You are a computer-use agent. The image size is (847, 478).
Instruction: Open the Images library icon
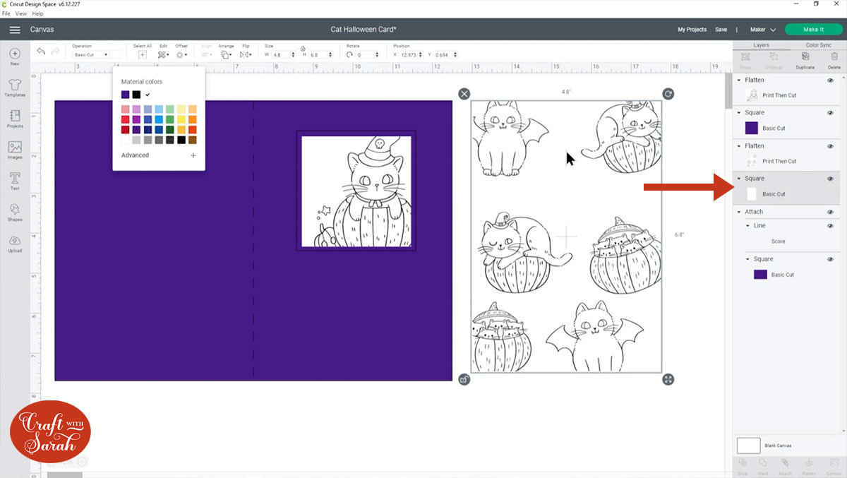(x=15, y=150)
